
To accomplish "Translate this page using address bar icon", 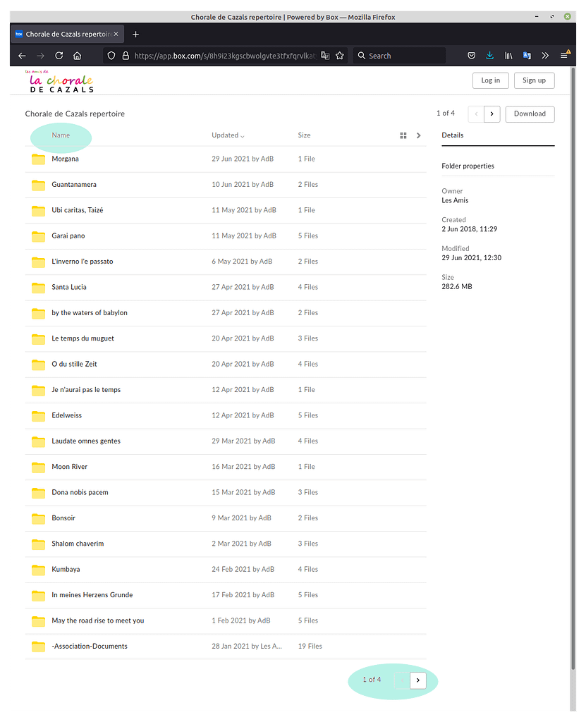I will pyautogui.click(x=325, y=56).
